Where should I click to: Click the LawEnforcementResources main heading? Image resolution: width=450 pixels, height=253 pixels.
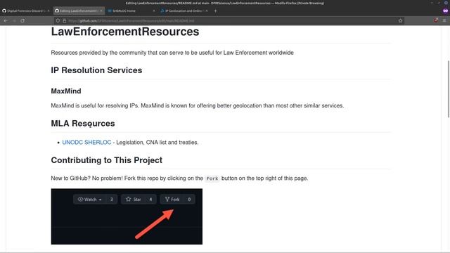point(125,32)
